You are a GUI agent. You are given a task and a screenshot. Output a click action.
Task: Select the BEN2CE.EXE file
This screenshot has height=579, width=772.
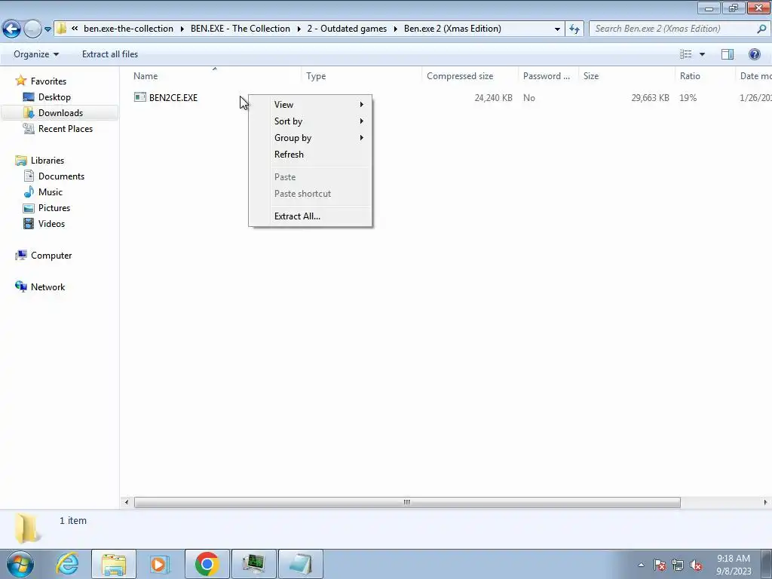[x=173, y=97]
